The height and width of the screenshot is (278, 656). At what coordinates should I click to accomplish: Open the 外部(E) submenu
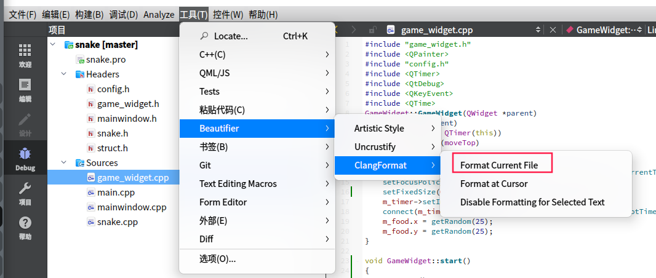[x=257, y=220]
